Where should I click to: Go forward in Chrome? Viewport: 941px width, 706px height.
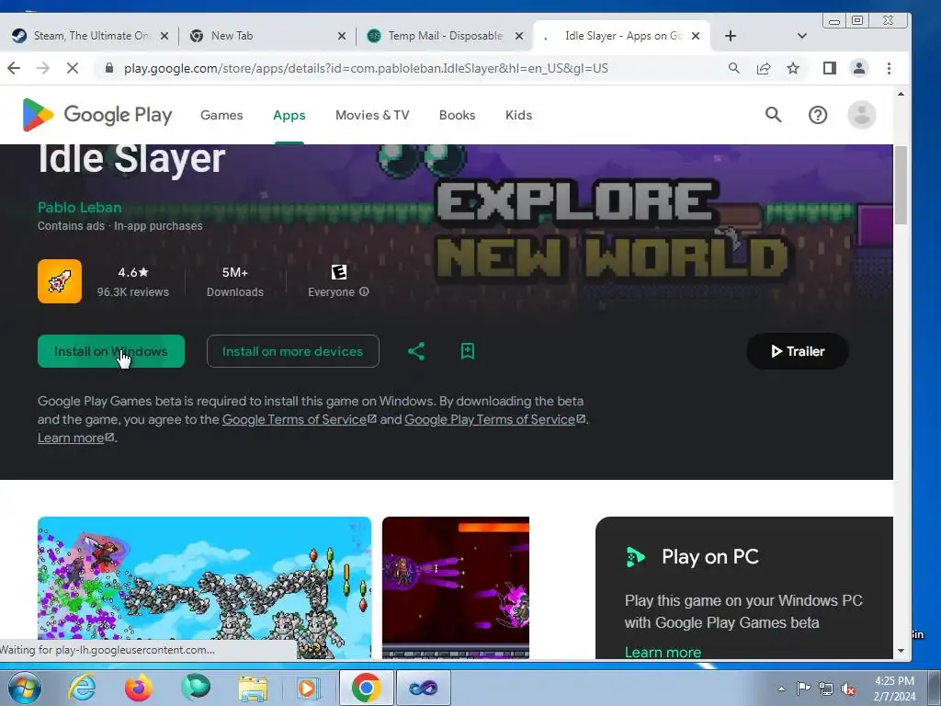(x=43, y=68)
